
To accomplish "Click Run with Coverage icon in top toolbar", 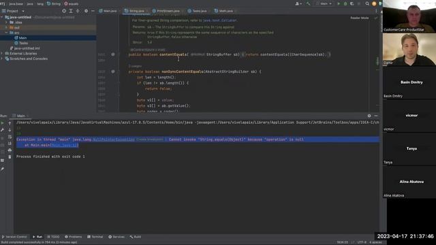I will point(352,4).
